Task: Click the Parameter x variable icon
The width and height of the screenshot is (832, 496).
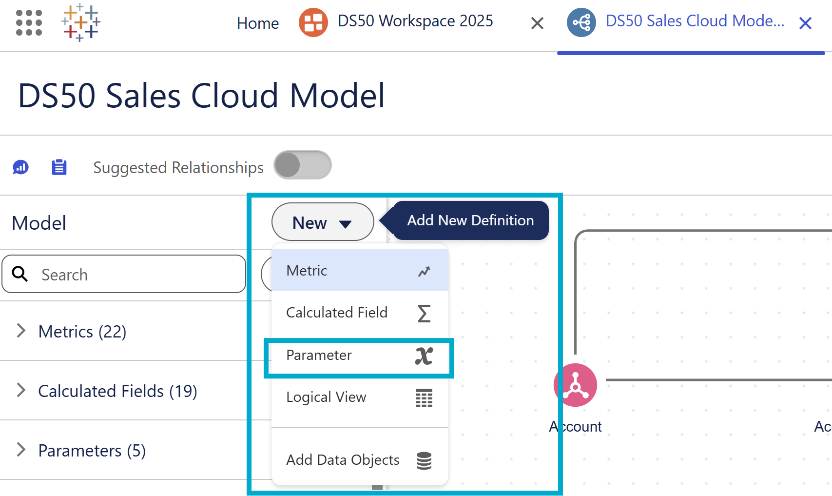Action: point(424,356)
